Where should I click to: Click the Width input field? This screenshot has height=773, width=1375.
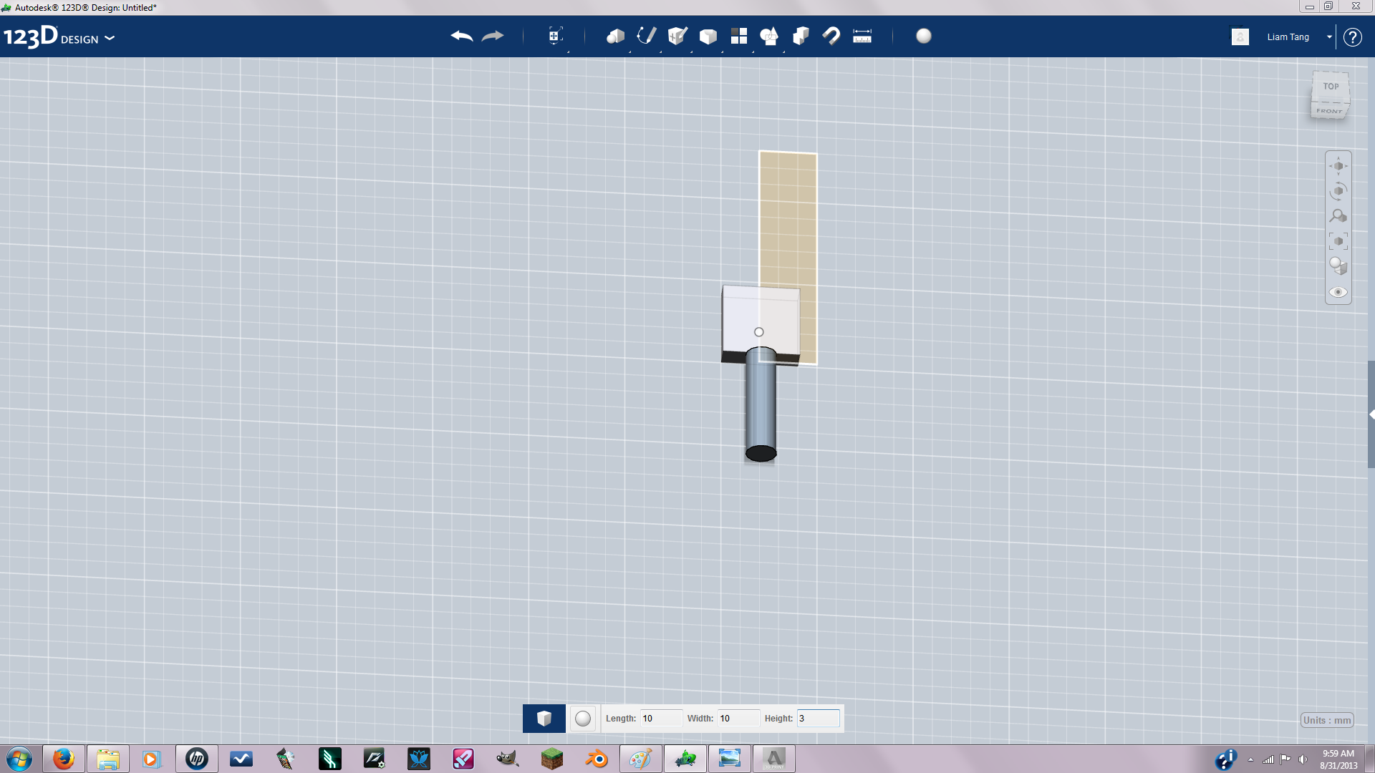pos(738,719)
